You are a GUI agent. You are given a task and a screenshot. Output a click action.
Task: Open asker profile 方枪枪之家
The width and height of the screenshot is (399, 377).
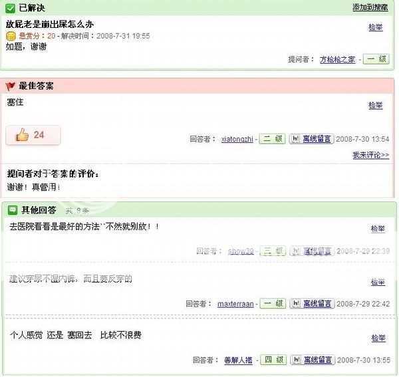[x=337, y=60]
